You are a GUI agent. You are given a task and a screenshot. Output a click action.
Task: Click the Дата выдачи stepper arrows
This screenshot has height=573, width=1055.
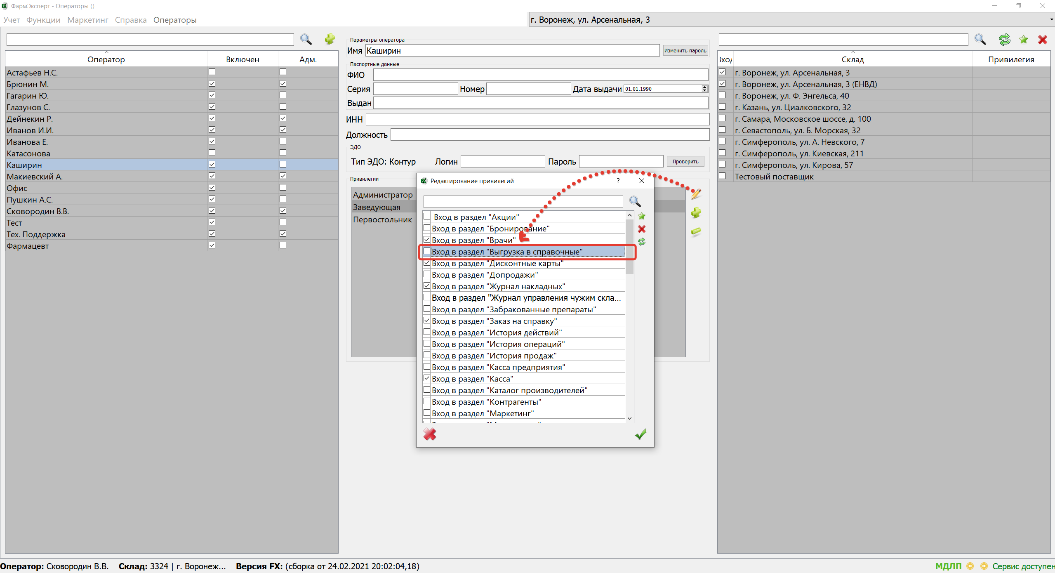tap(704, 89)
